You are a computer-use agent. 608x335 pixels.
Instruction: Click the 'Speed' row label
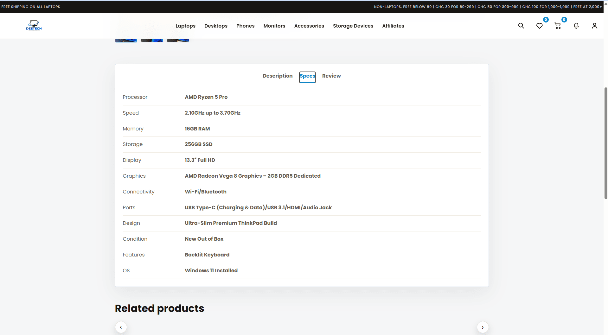point(131,113)
